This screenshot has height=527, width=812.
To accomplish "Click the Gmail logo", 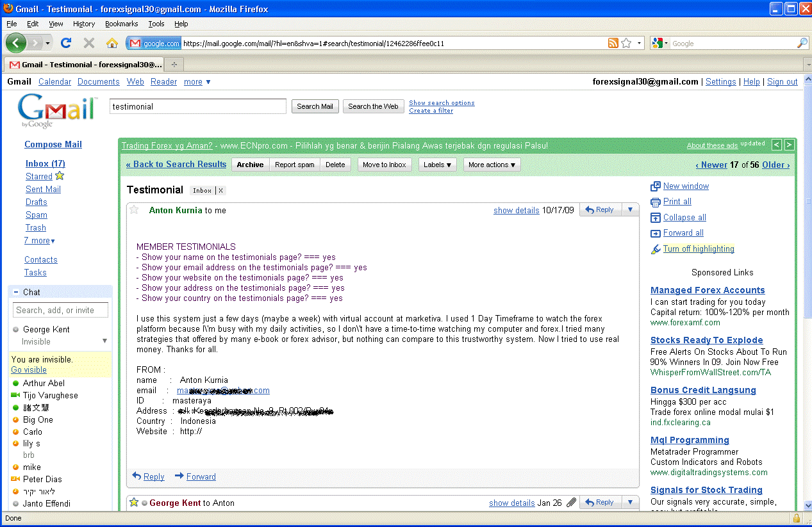I will (x=58, y=111).
